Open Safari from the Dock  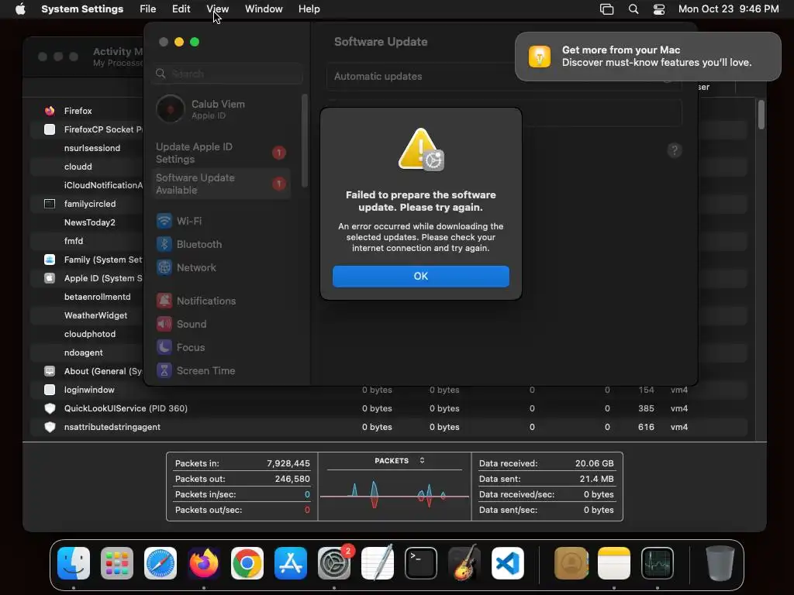coord(161,563)
